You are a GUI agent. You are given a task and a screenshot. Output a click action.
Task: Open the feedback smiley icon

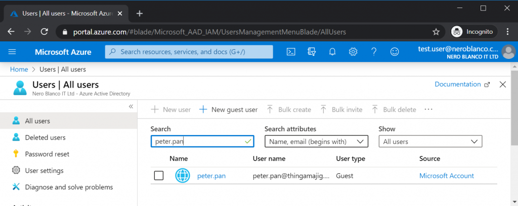coord(395,52)
